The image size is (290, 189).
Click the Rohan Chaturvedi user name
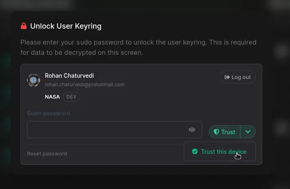(69, 76)
